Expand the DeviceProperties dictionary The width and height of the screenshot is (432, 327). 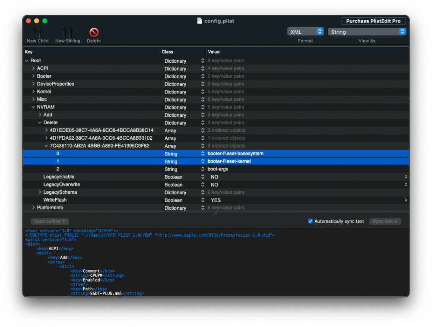[x=33, y=83]
